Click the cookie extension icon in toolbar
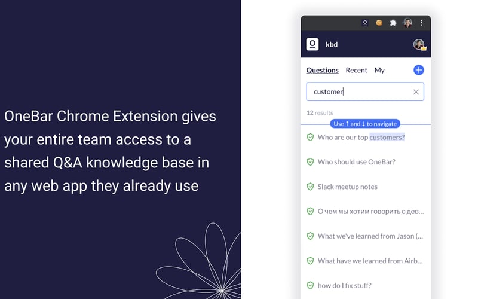The image size is (478, 299). [379, 23]
